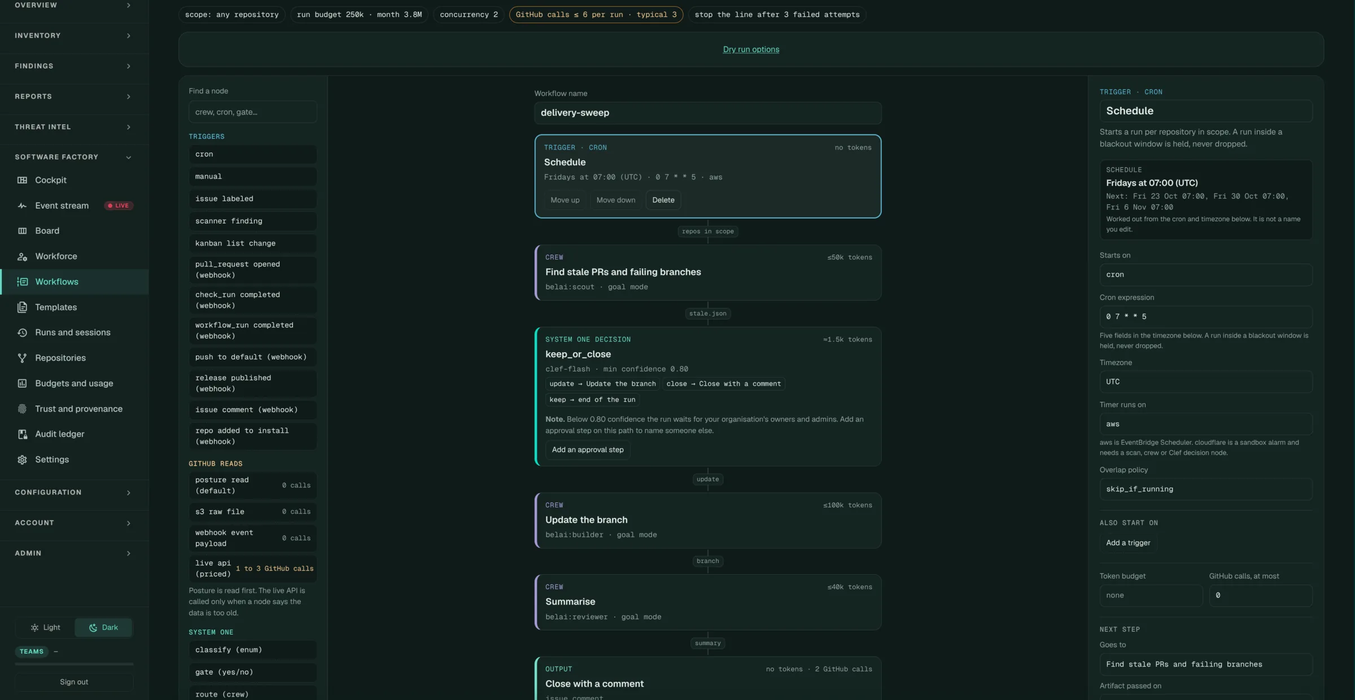Click Add an approval step
Image resolution: width=1355 pixels, height=700 pixels.
coord(588,450)
